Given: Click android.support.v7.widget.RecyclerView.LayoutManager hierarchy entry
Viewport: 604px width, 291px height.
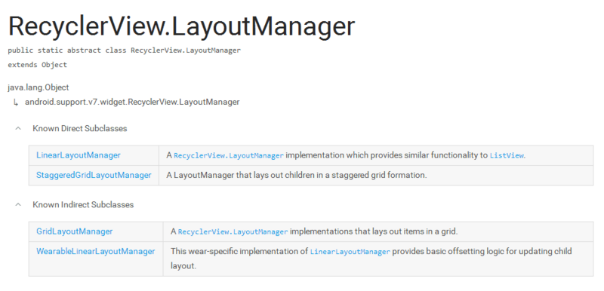Looking at the screenshot, I should click(132, 102).
